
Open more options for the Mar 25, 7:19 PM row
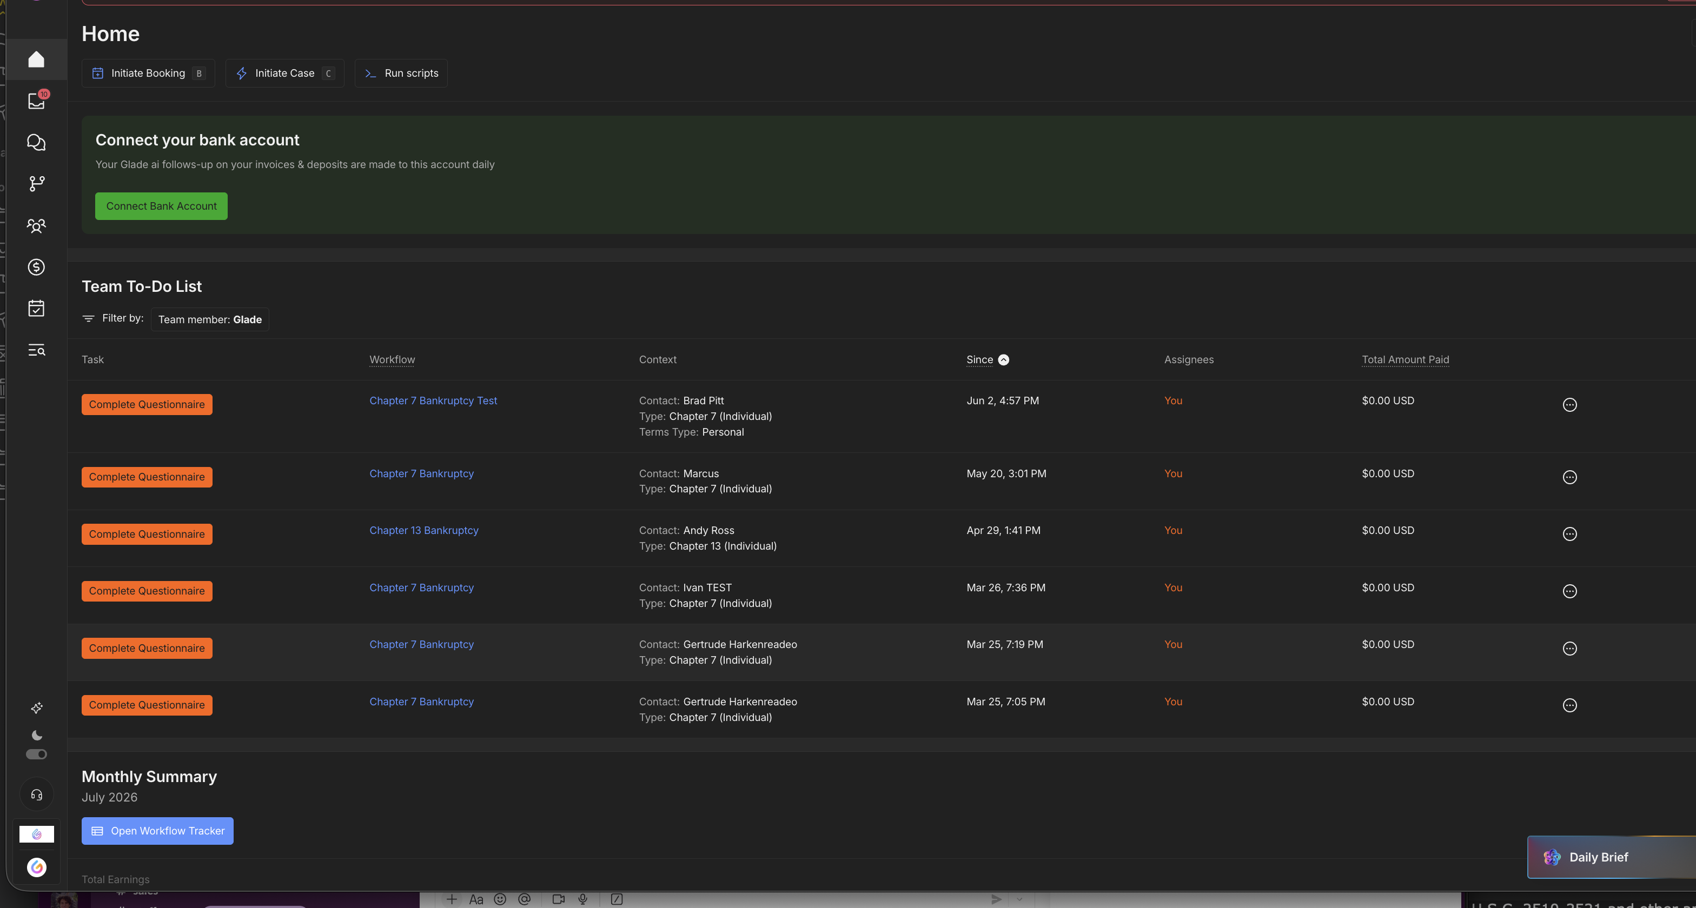(1569, 648)
